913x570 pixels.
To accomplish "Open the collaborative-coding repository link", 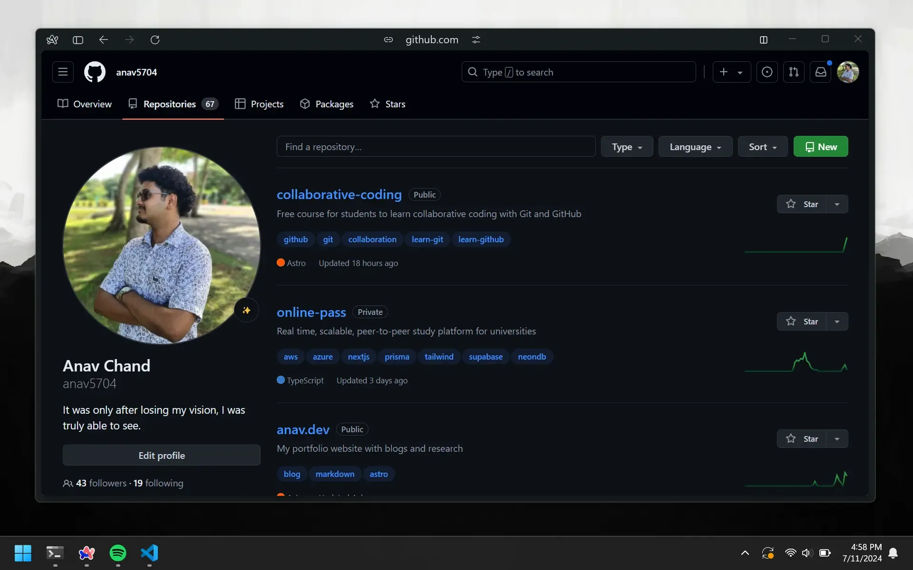I will coord(339,194).
